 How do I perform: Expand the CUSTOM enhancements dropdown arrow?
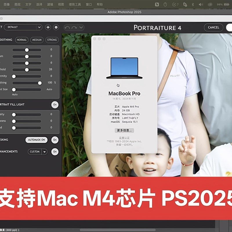(45, 152)
